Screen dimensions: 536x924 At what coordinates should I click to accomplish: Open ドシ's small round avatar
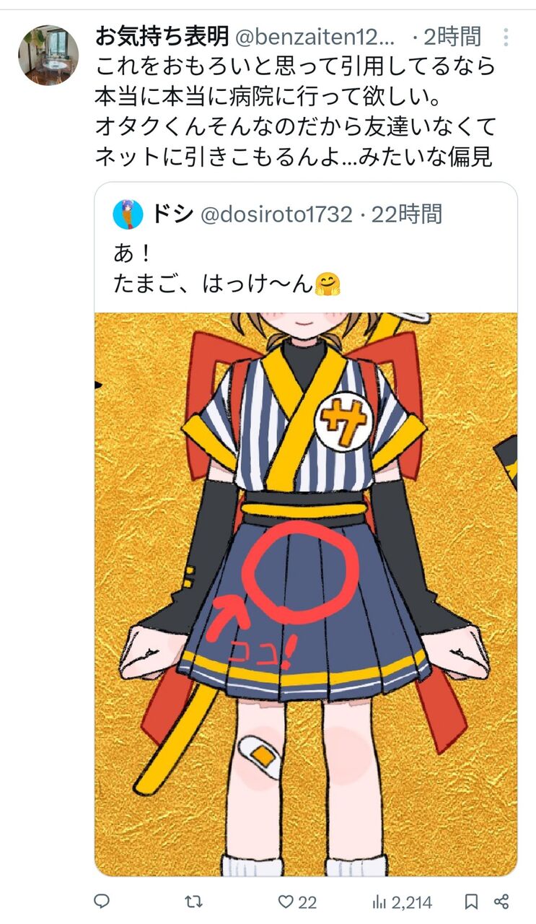(x=127, y=214)
